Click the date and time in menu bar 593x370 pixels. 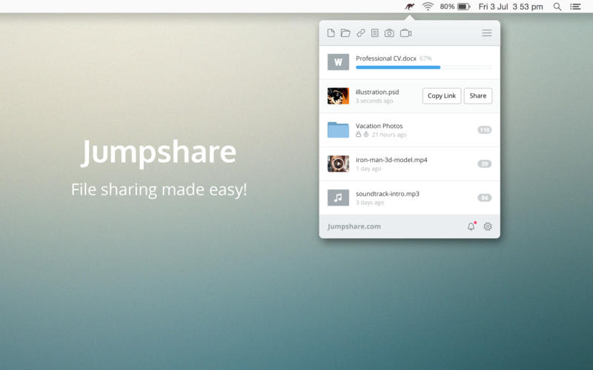[x=511, y=7]
